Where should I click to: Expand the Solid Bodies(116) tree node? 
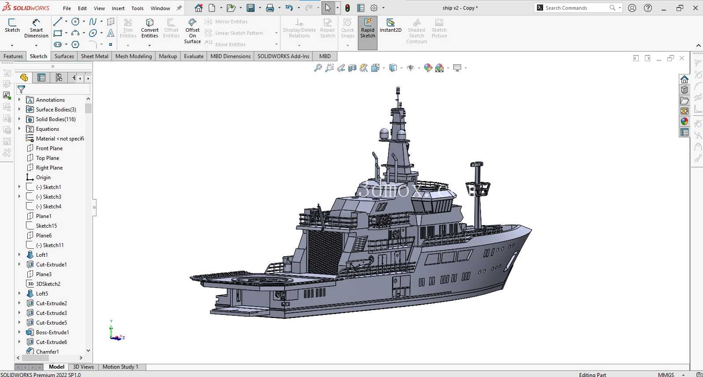point(19,119)
